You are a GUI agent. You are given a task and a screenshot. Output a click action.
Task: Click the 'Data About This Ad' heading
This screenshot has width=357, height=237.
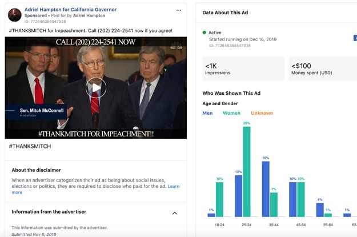point(226,12)
